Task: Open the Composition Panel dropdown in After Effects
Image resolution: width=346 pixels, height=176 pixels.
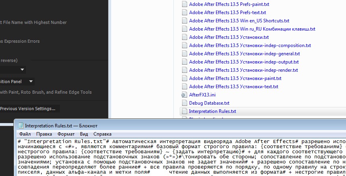Action: 17,82
